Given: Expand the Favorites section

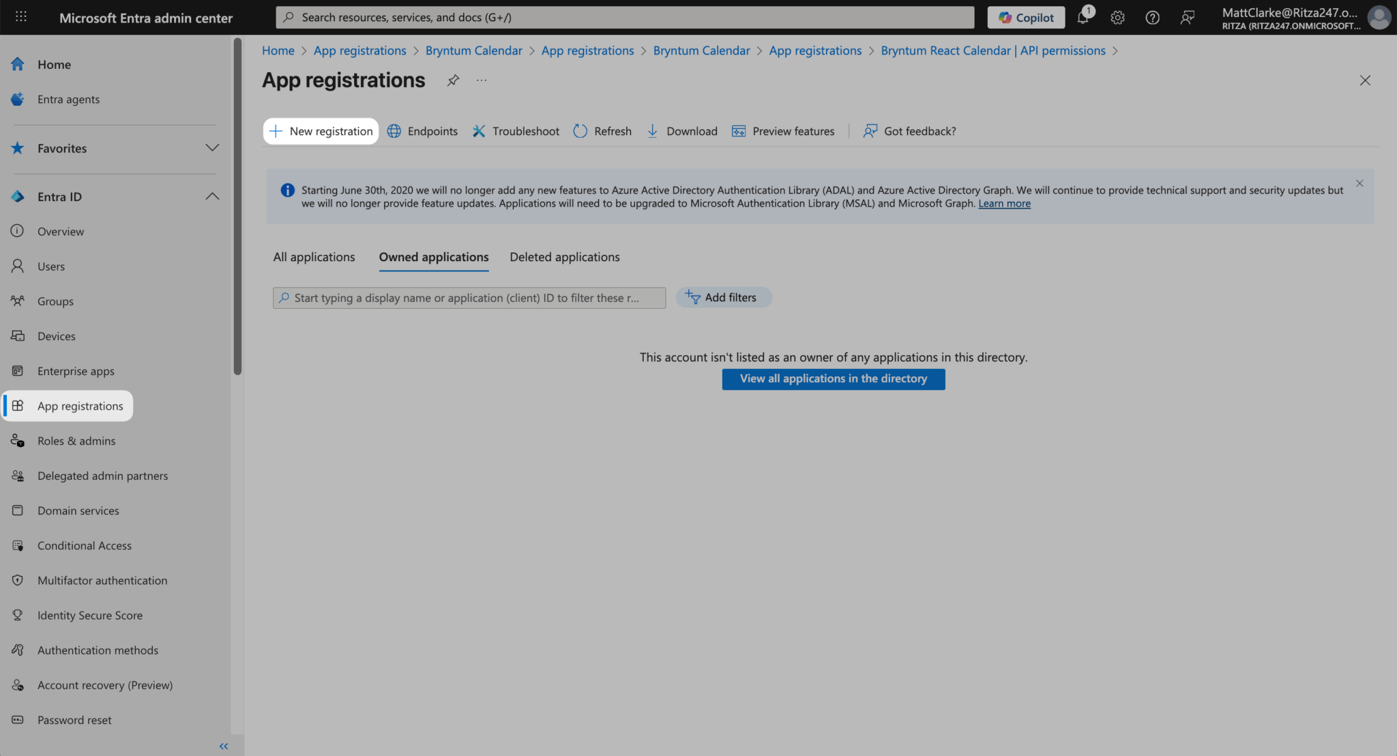Looking at the screenshot, I should click(x=212, y=148).
